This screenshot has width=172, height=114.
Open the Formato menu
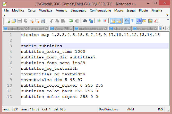tap(61, 11)
